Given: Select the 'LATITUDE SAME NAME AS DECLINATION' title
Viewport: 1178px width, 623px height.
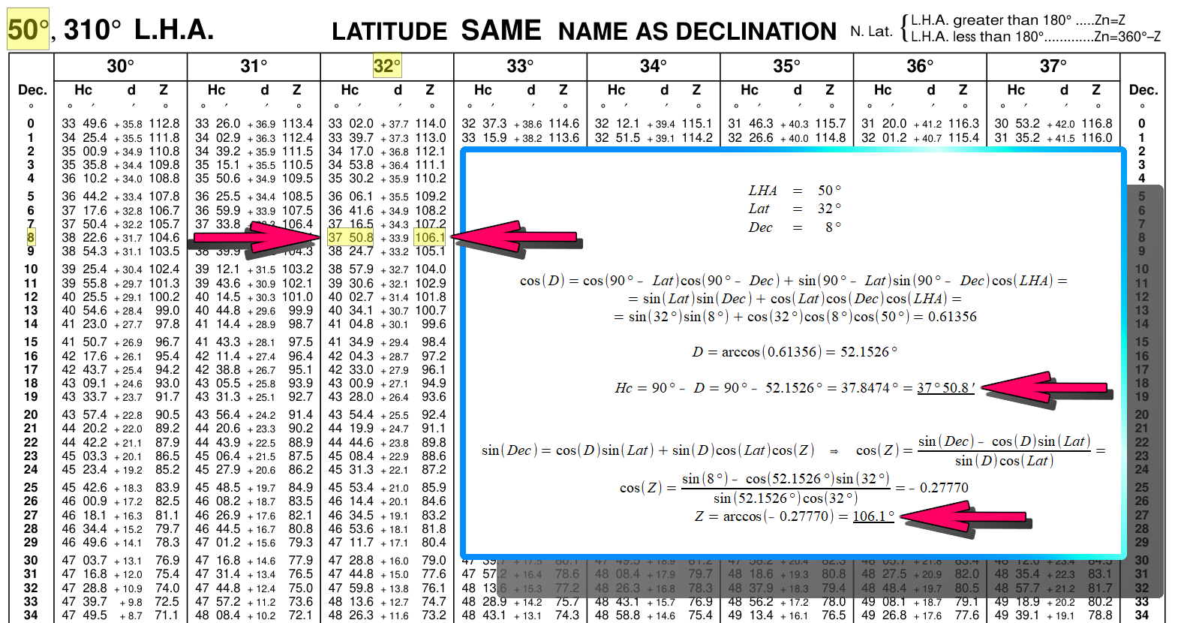Looking at the screenshot, I should [584, 31].
